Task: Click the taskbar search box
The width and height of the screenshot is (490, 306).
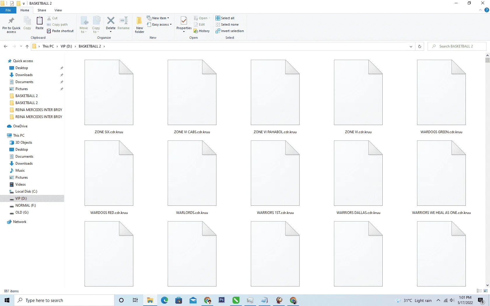Action: tap(64, 300)
